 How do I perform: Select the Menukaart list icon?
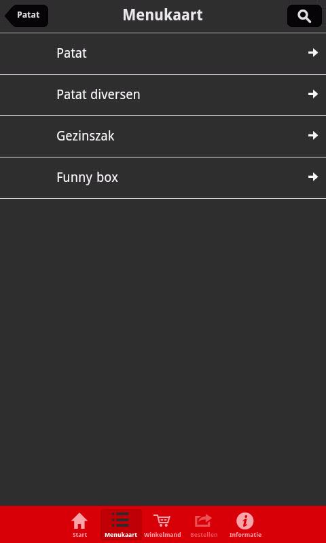pos(121,520)
